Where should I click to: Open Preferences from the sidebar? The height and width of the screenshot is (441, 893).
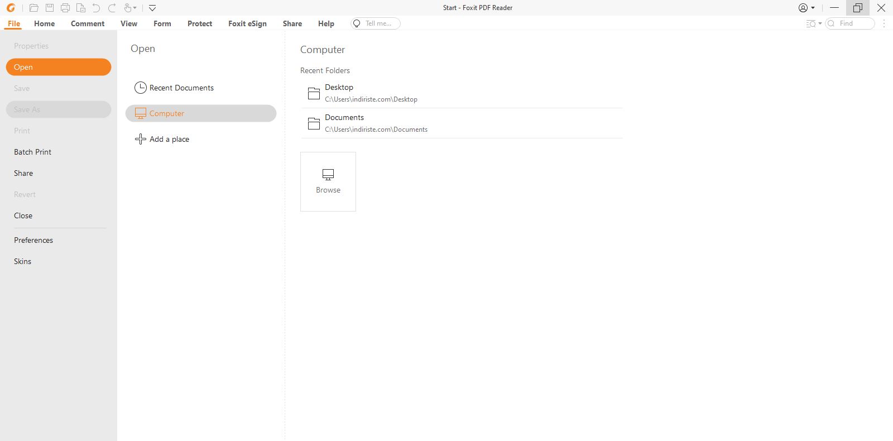tap(33, 240)
